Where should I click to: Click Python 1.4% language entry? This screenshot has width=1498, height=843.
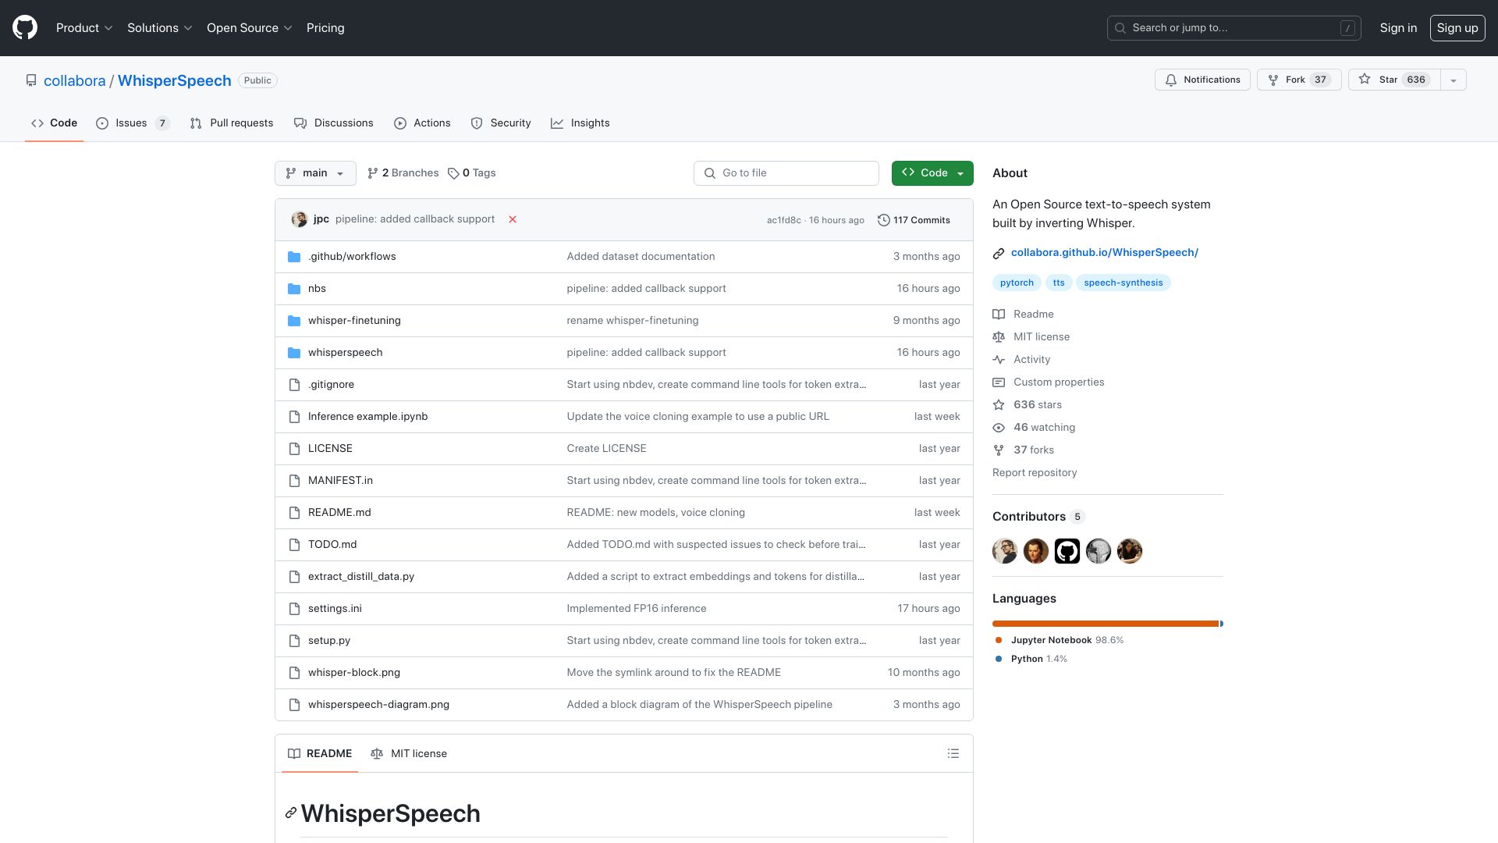(1031, 659)
